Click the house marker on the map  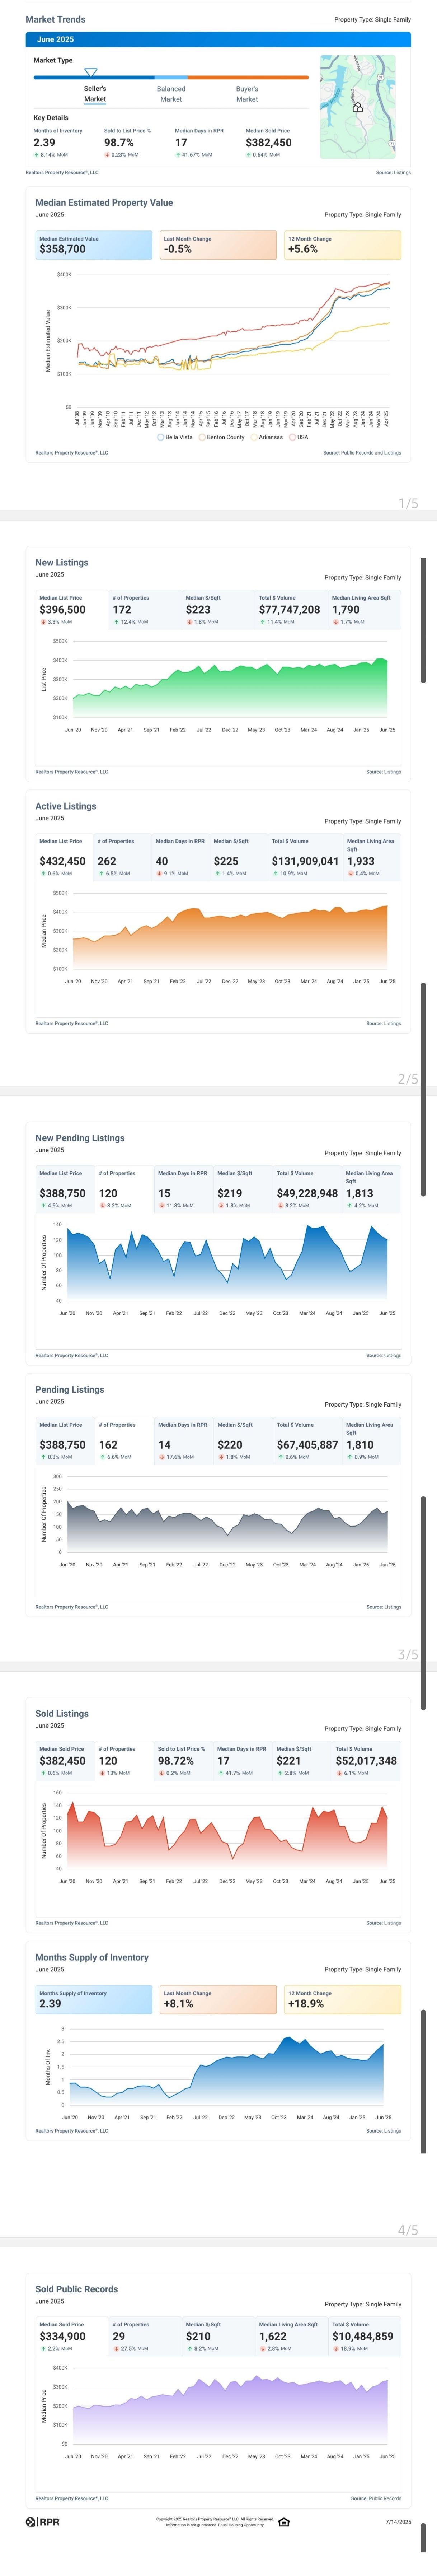358,107
